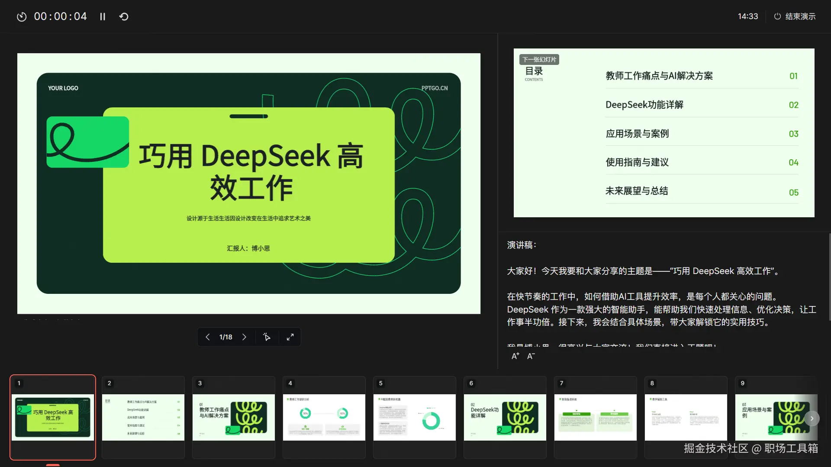Go to the previous slide arrow
Viewport: 831px width, 467px height.
[x=208, y=337]
